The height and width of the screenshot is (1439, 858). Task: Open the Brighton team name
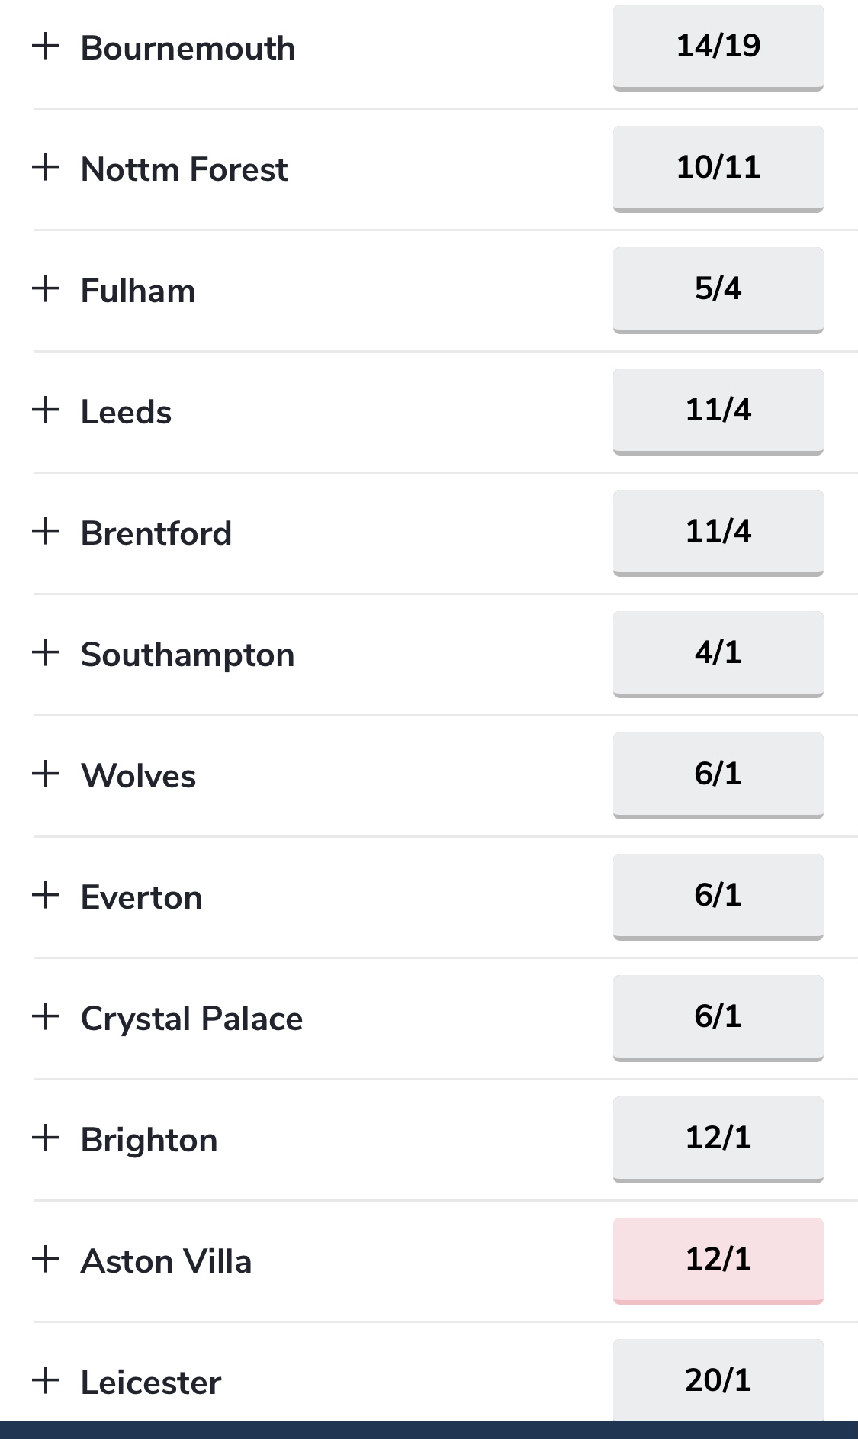[149, 1140]
